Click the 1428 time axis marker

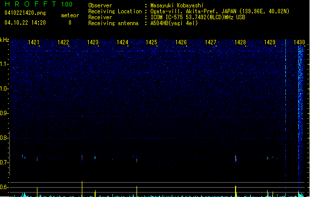[x=240, y=42]
